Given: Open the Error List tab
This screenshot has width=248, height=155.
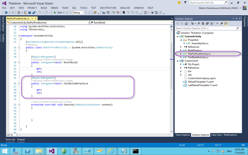Looking at the screenshot, I should [x=11, y=139].
